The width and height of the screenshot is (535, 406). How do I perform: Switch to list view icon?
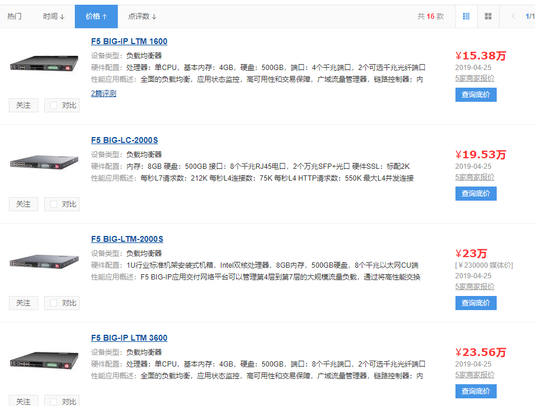pyautogui.click(x=466, y=16)
